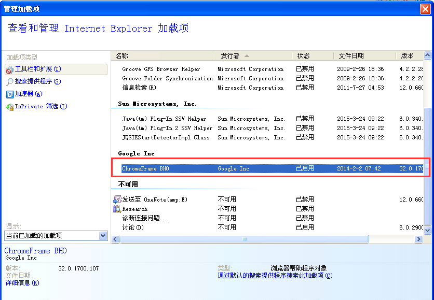The height and width of the screenshot is (300, 434).
Task: Click vertical scrollbar up arrow
Action: point(427,55)
